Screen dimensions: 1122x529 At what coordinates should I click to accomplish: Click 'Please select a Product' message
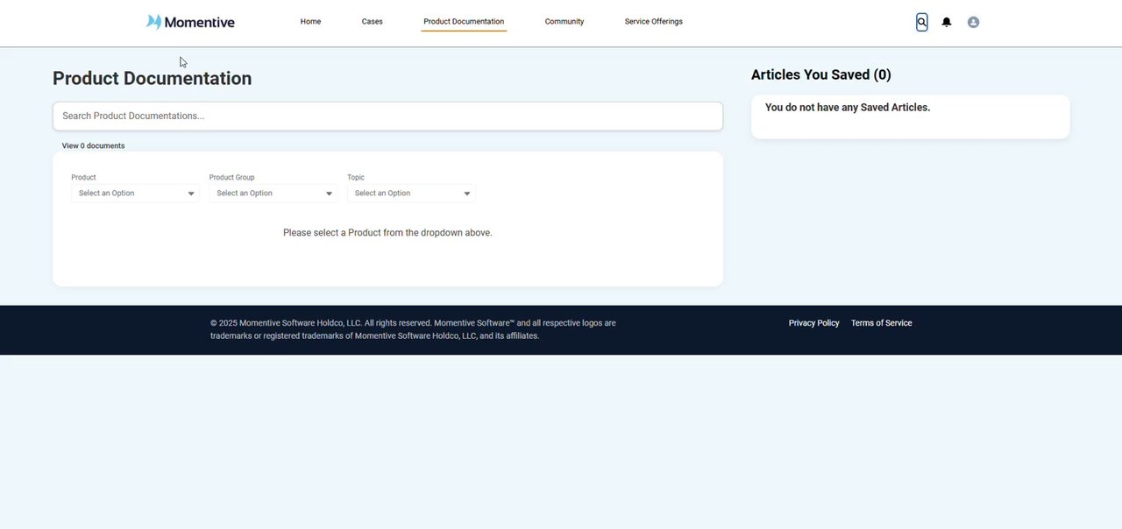(x=387, y=233)
